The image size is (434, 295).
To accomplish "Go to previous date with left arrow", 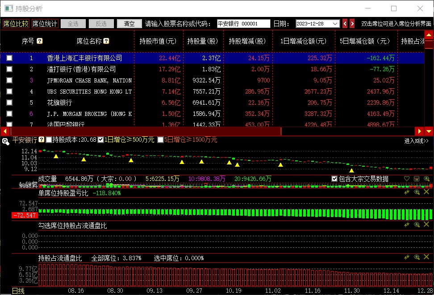I will [x=345, y=24].
